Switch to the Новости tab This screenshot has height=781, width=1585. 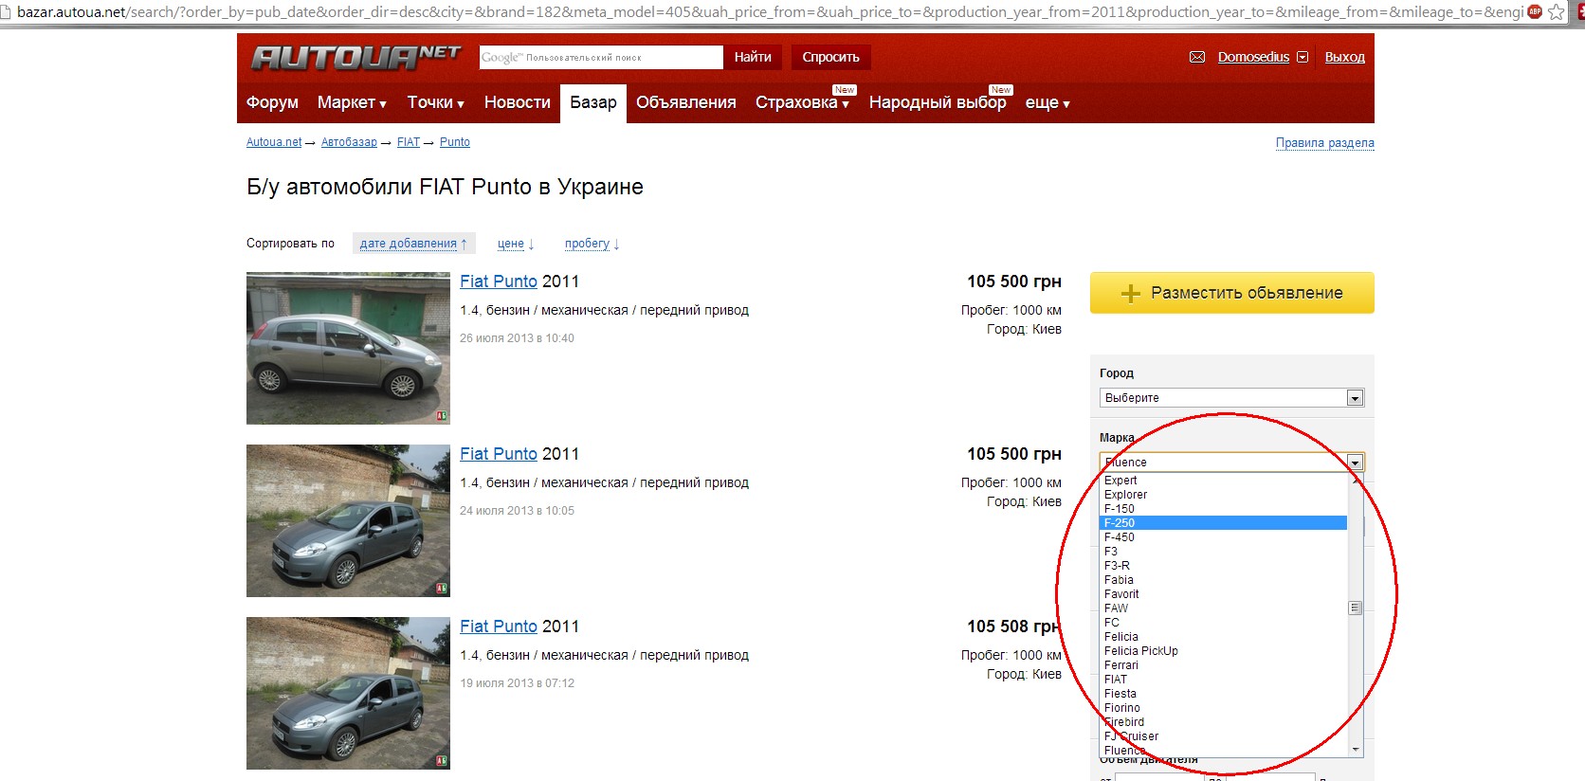coord(517,102)
